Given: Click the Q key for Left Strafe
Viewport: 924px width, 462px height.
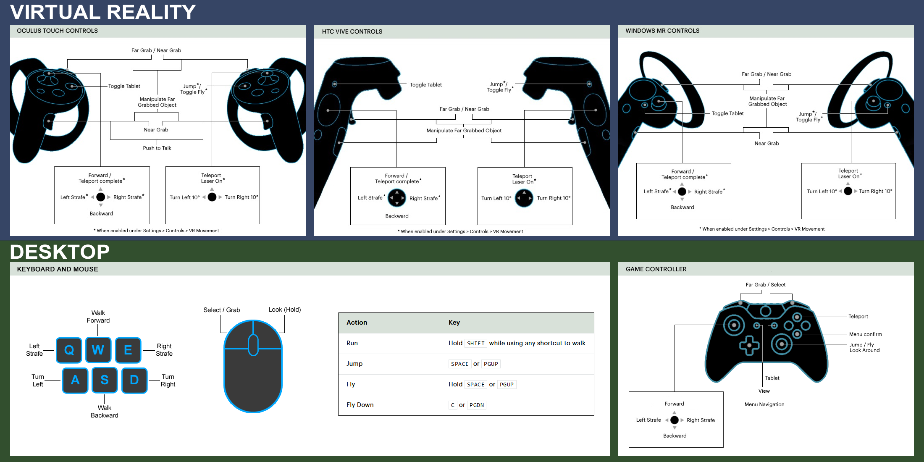Looking at the screenshot, I should (69, 350).
